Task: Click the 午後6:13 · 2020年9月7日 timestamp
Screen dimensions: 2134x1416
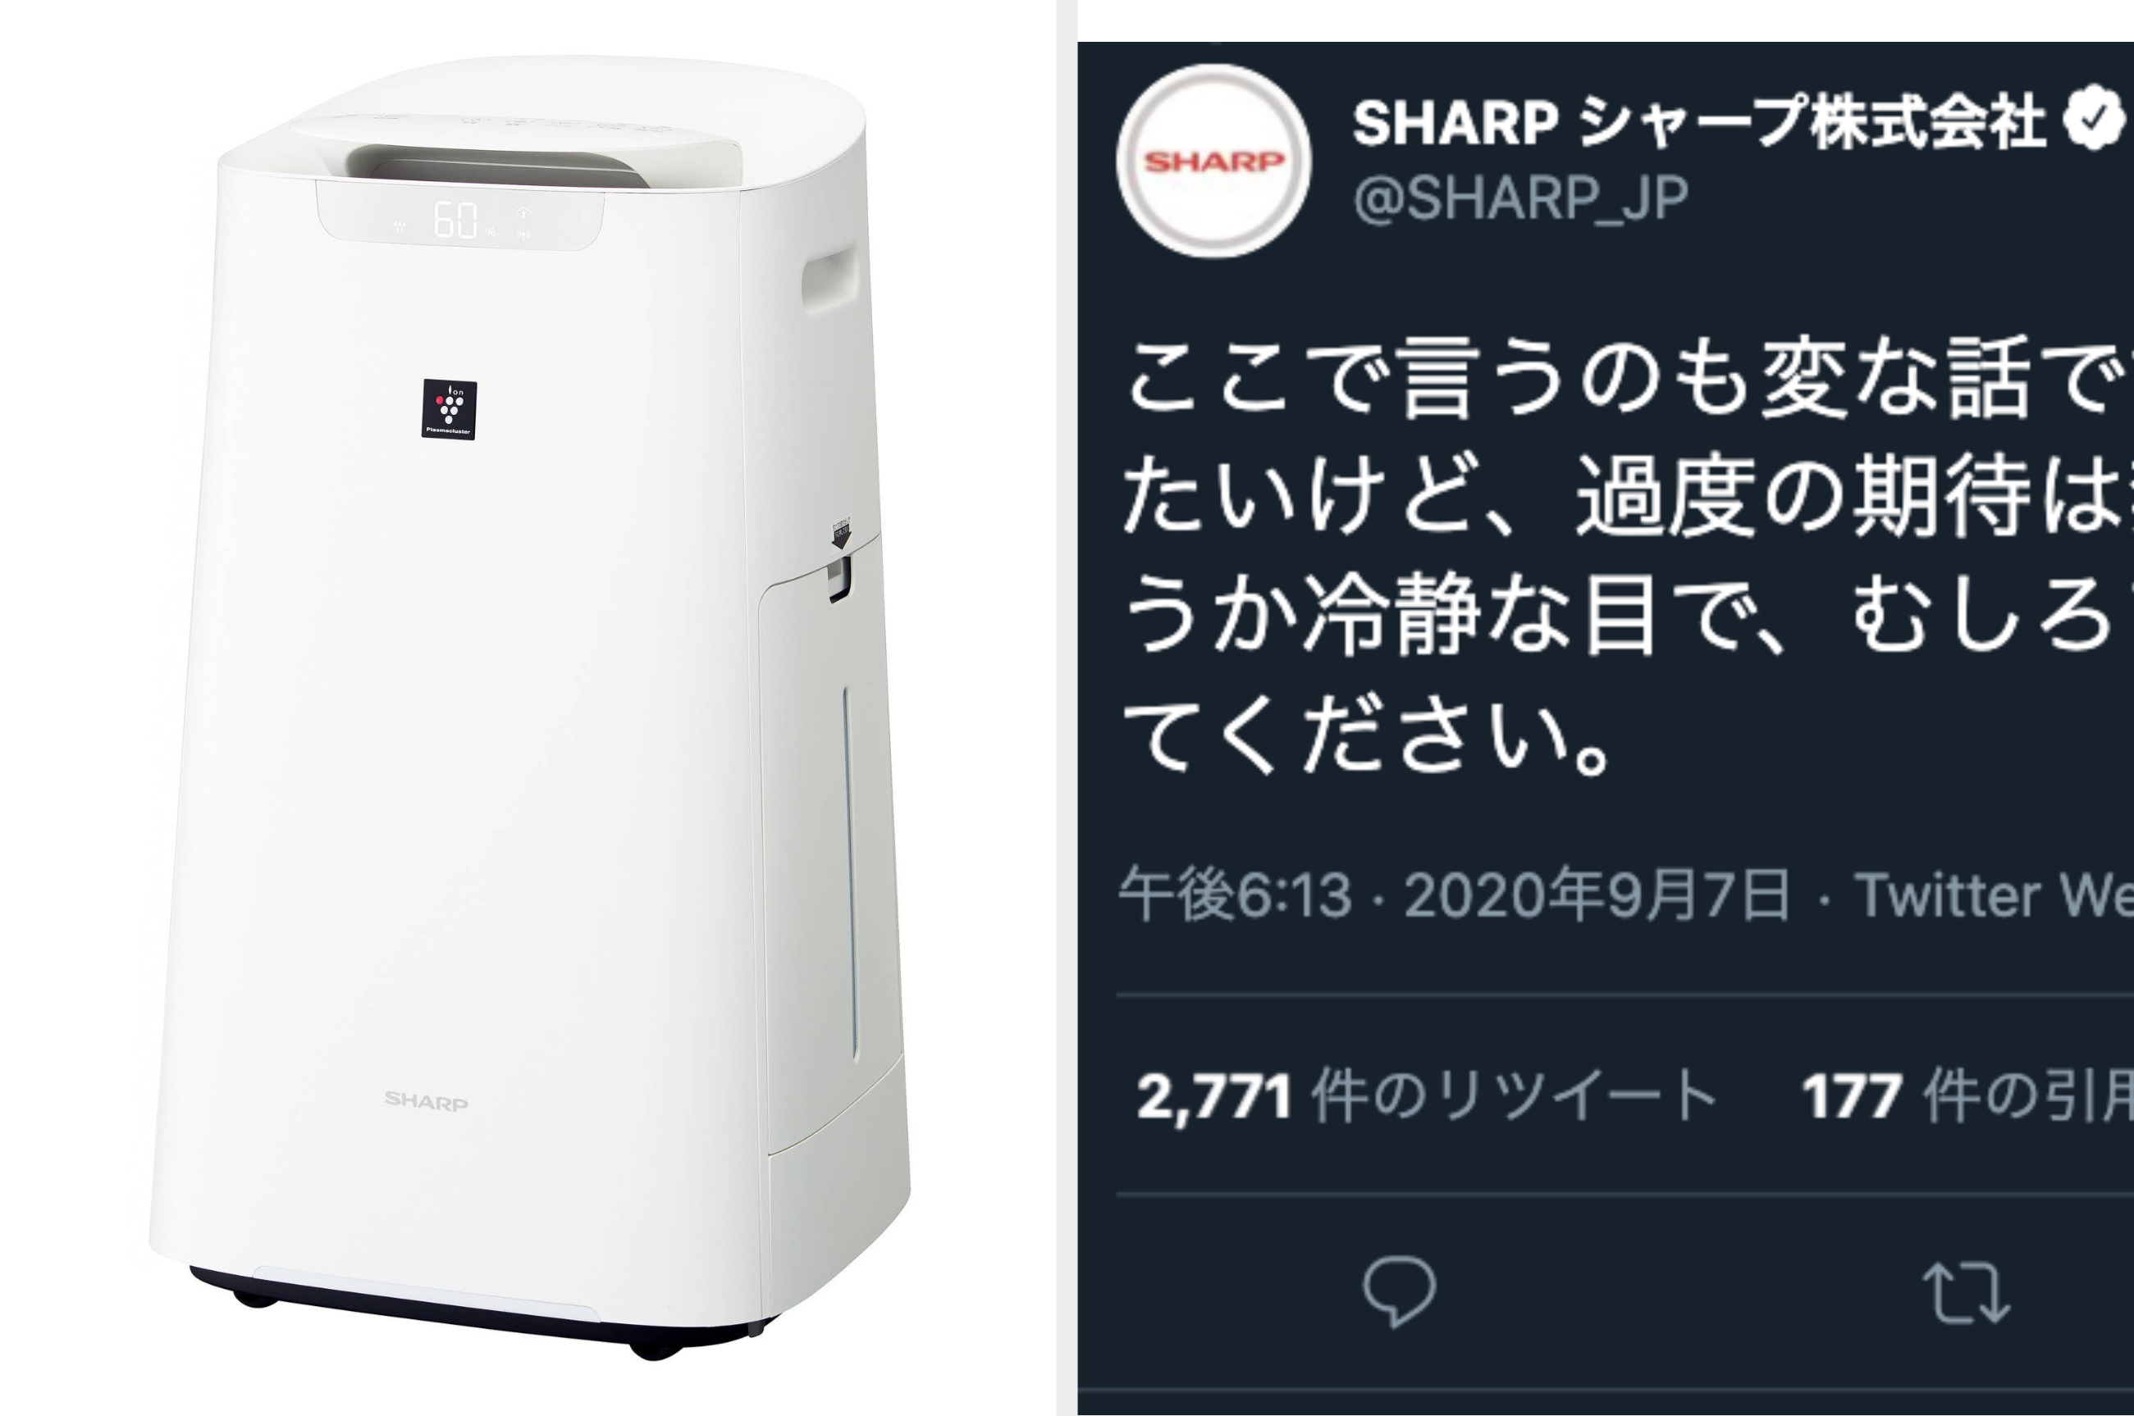Action: point(1455,896)
